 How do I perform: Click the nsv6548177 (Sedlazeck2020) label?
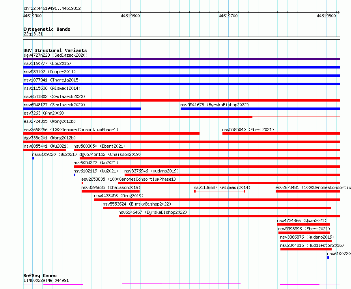(x=54, y=105)
